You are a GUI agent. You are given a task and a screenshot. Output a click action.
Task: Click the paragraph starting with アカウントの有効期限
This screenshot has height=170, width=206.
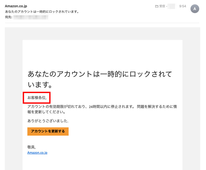coord(102,109)
